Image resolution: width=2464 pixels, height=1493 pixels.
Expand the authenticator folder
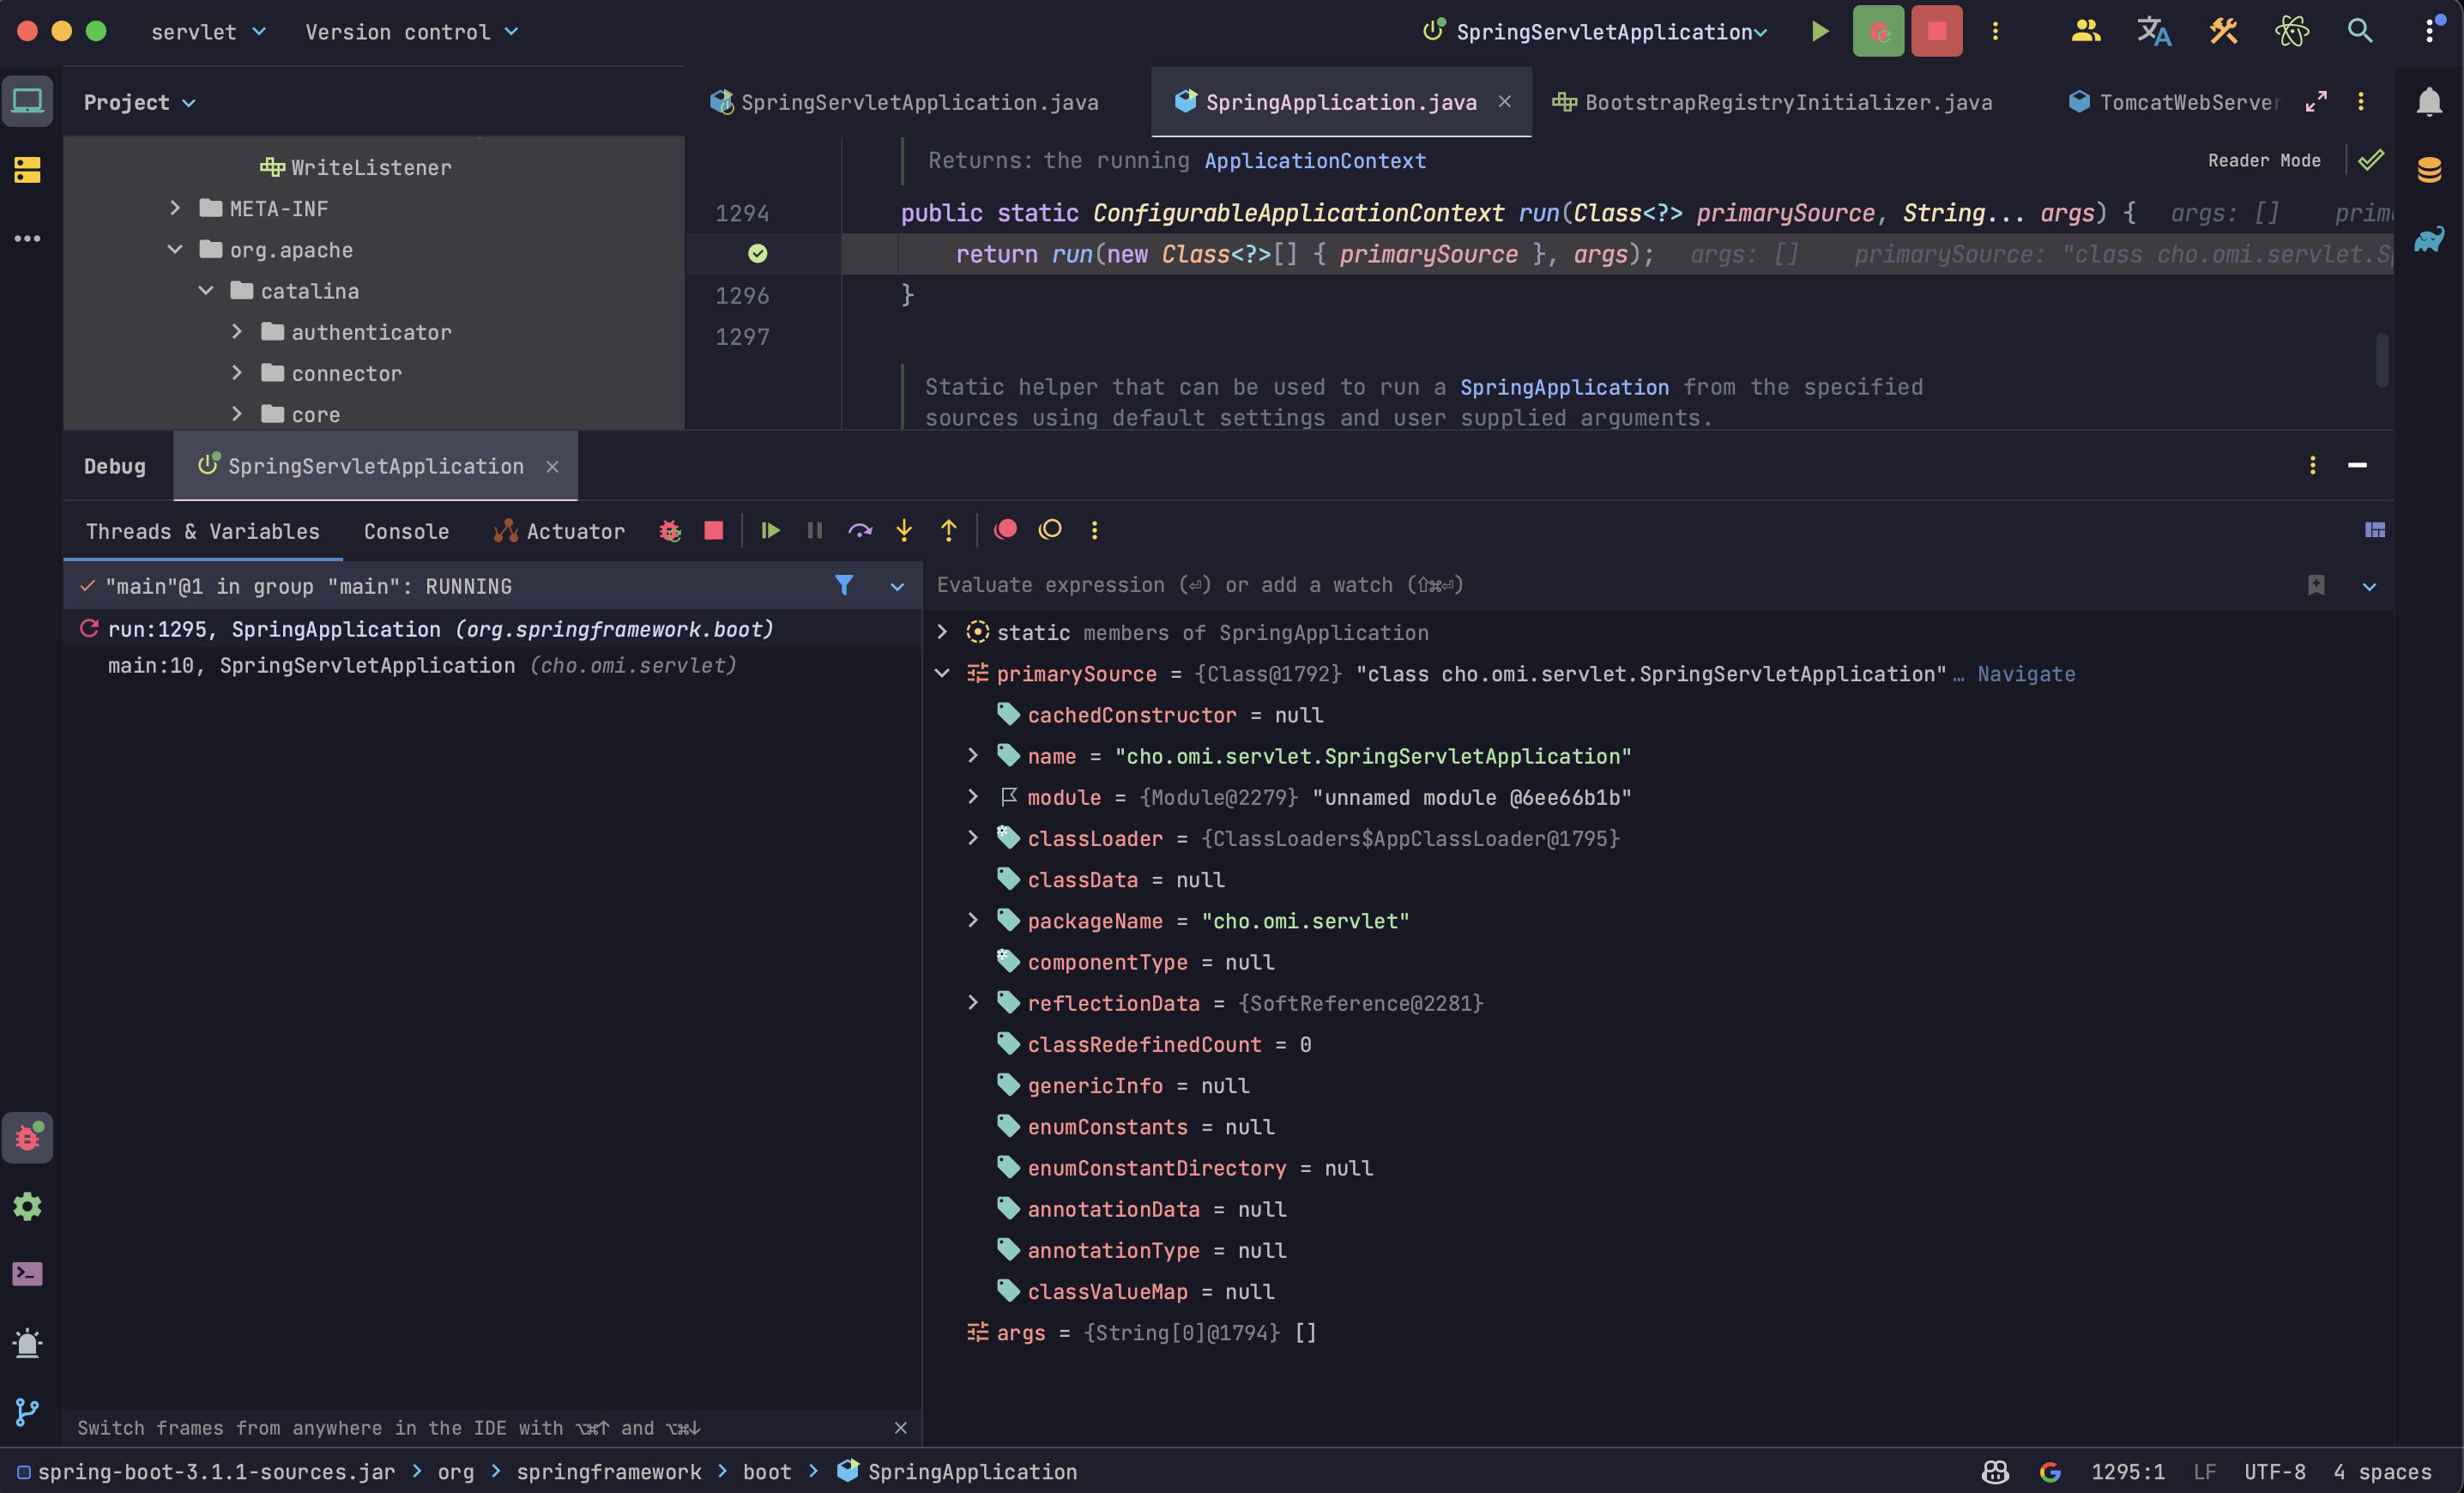pos(237,331)
